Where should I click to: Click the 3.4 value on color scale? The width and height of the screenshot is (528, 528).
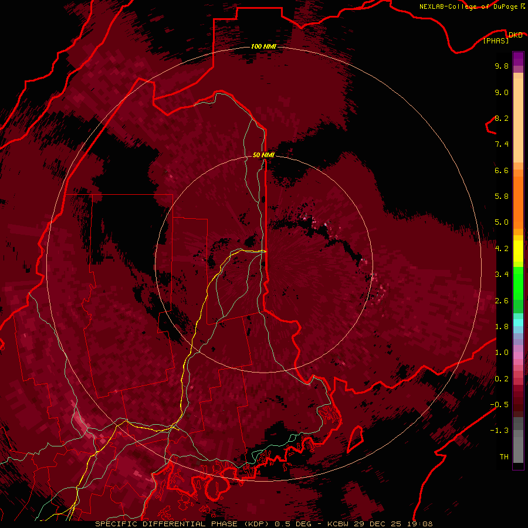coord(502,275)
